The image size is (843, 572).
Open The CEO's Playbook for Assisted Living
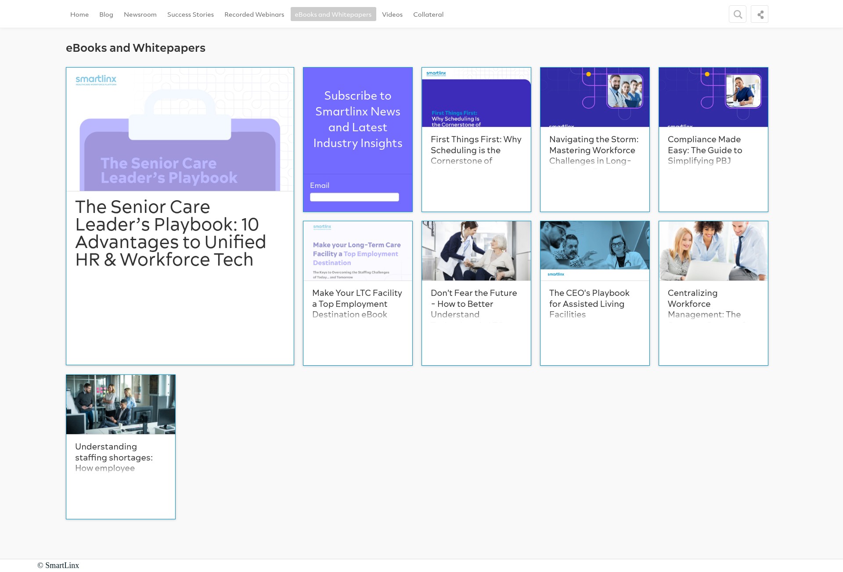(x=589, y=304)
